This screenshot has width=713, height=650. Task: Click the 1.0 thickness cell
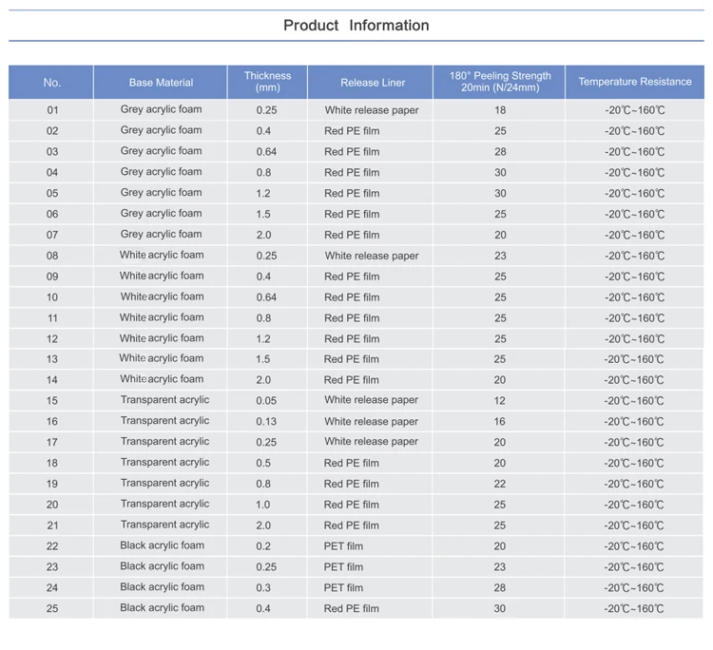pyautogui.click(x=263, y=505)
